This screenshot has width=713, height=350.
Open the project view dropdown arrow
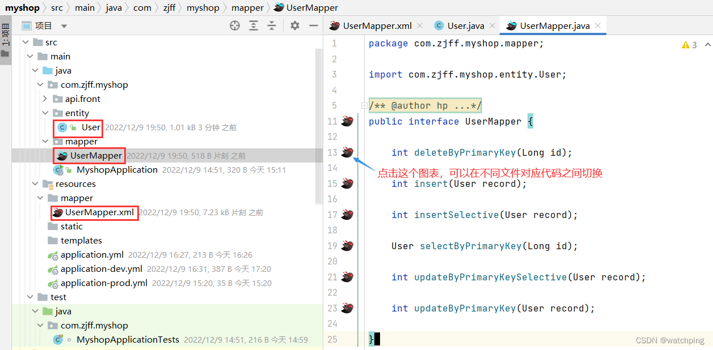[64, 26]
